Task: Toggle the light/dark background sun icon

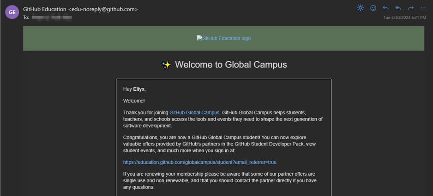Action: [x=361, y=8]
